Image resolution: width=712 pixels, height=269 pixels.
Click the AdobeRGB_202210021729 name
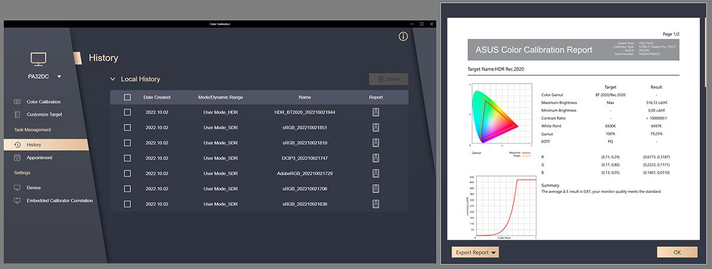tap(305, 173)
